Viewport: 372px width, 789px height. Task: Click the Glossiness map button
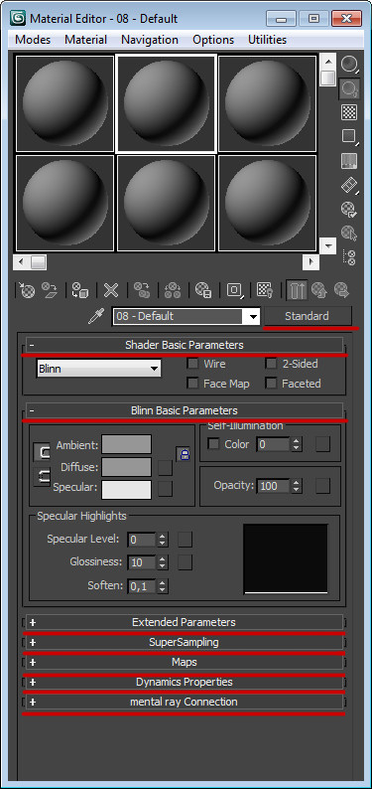(x=186, y=562)
